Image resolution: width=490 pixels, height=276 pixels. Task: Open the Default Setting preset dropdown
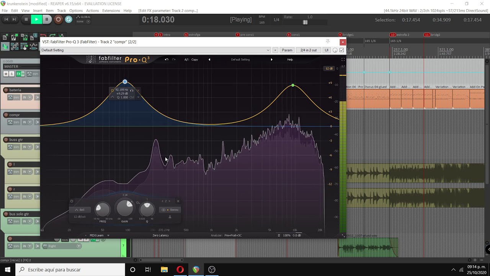pyautogui.click(x=155, y=50)
